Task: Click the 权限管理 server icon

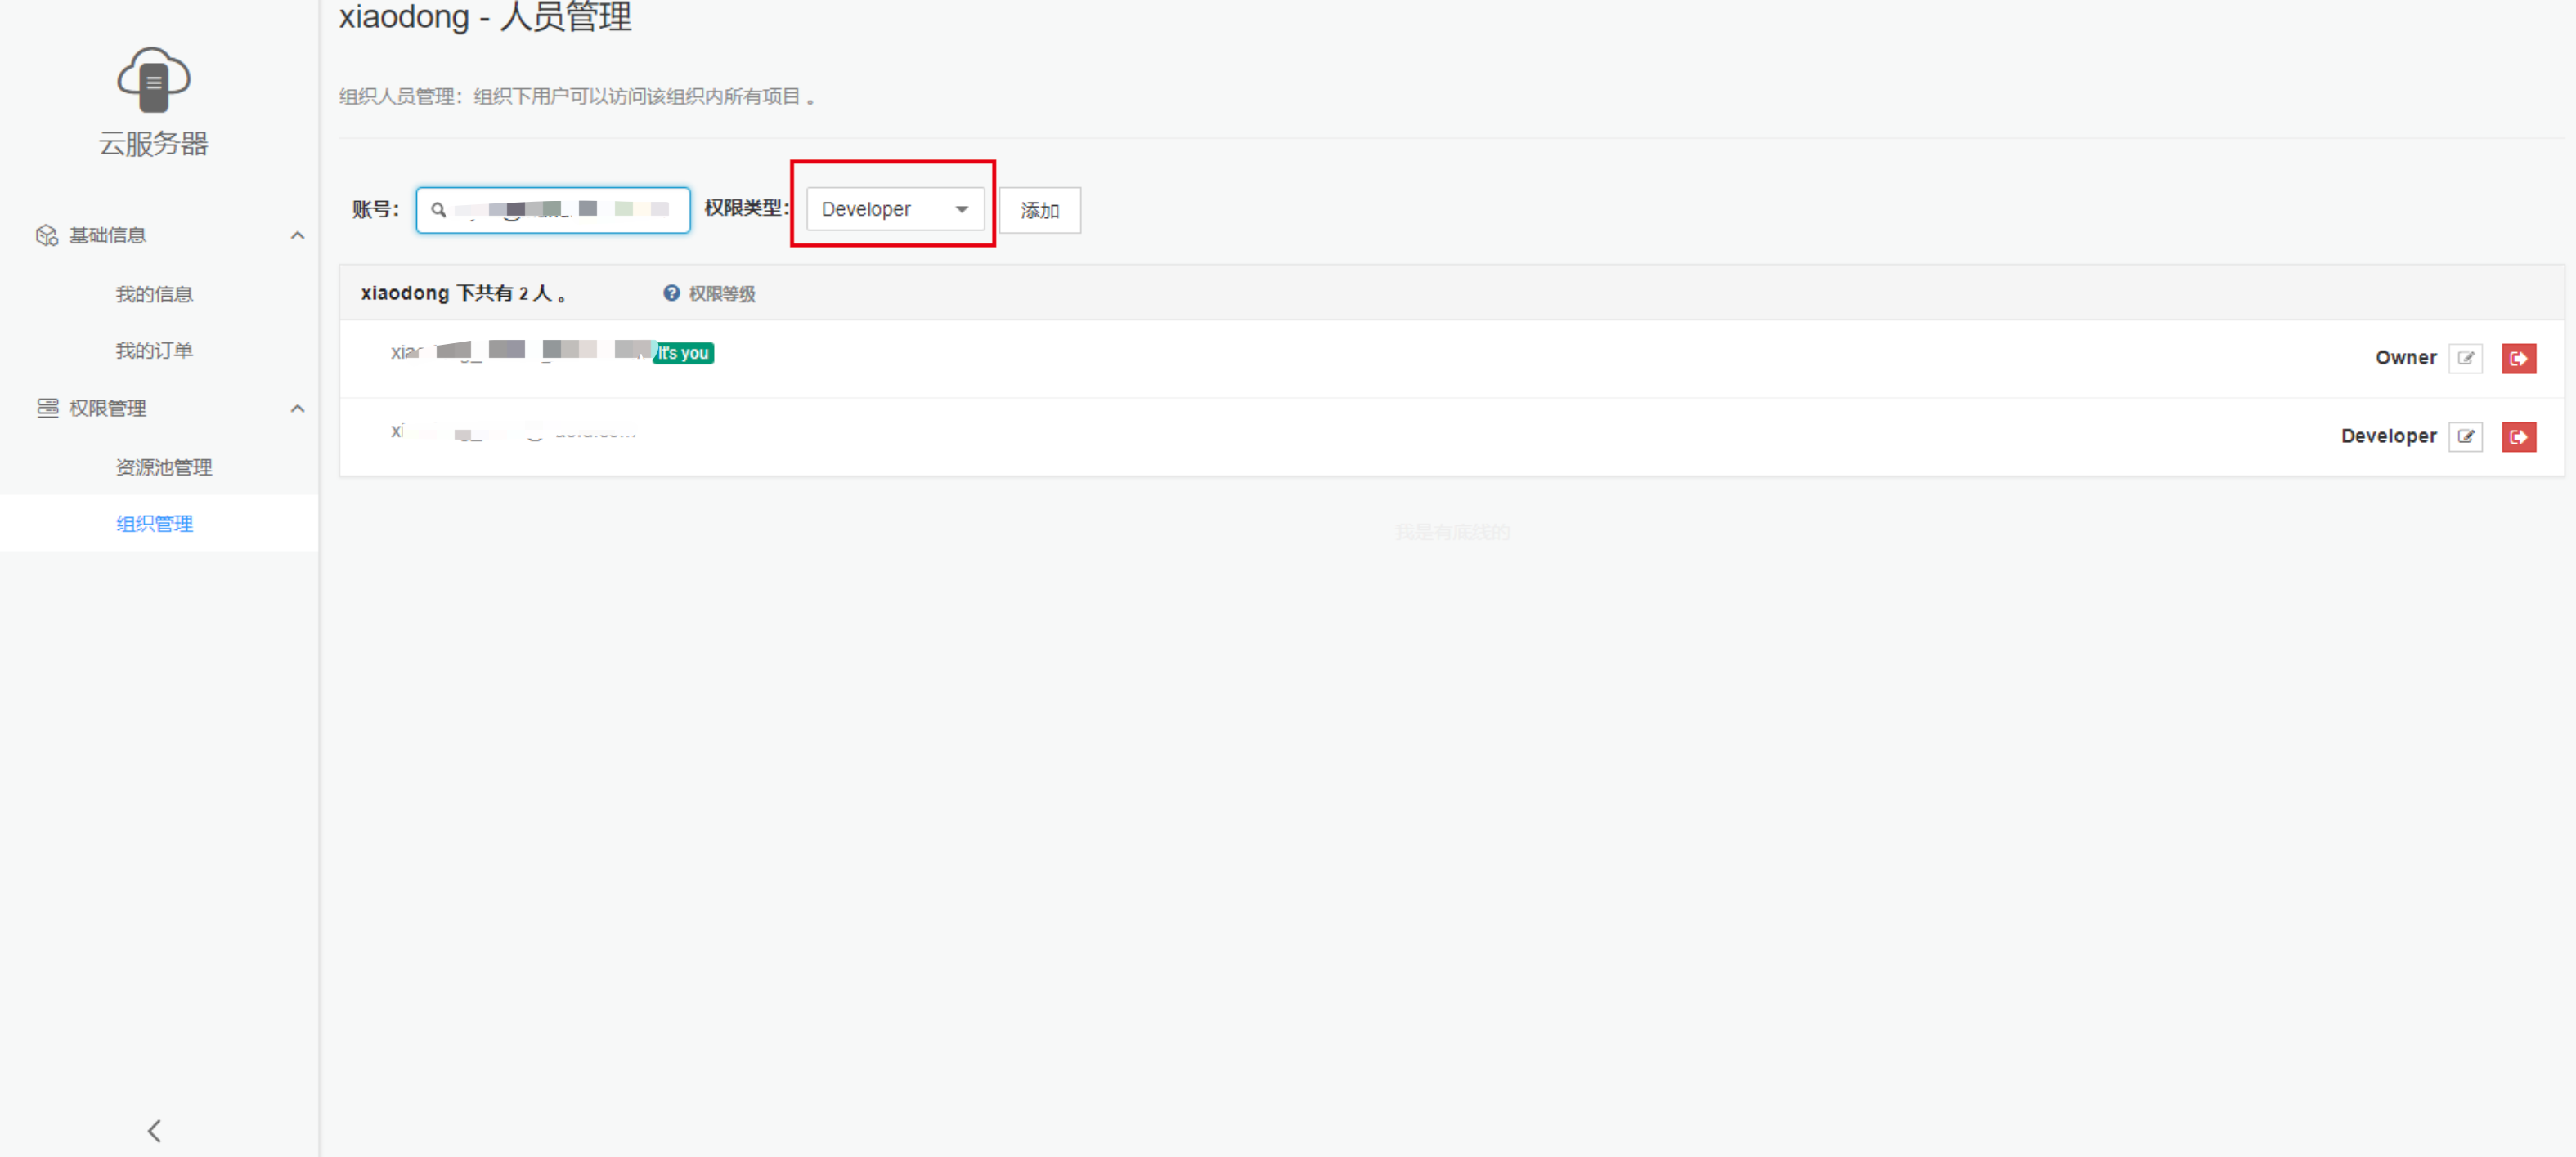Action: (x=47, y=408)
